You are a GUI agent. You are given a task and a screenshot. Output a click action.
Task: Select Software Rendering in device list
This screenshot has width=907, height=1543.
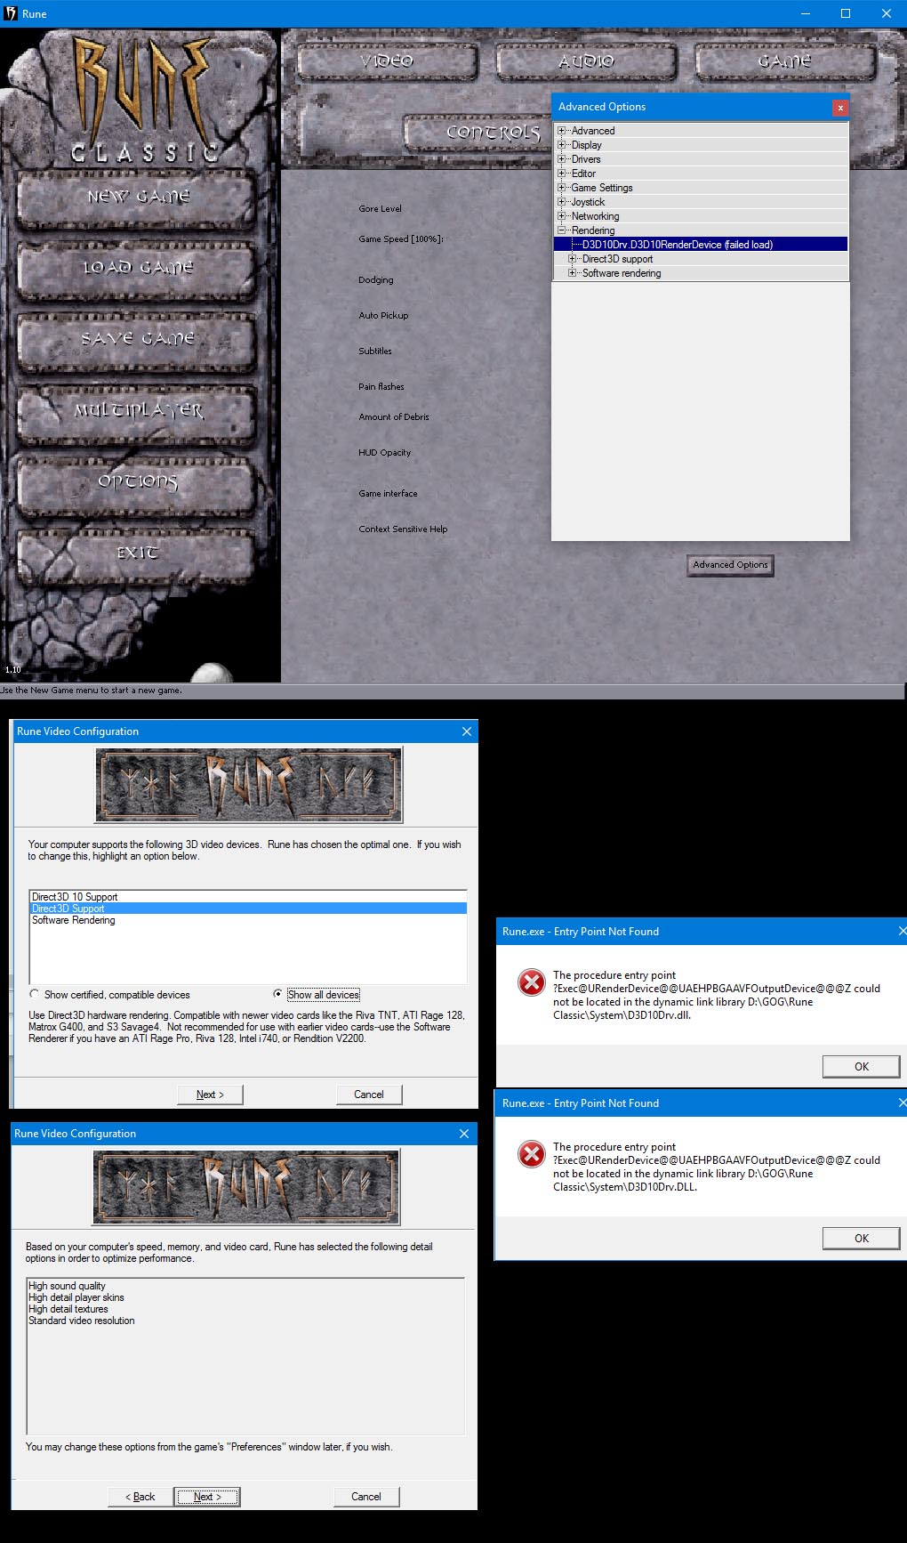[x=248, y=920]
